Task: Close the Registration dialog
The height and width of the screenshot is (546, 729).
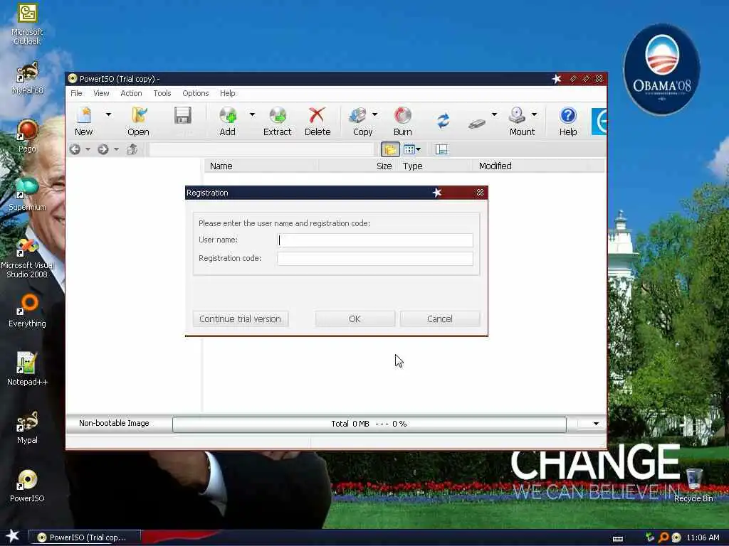Action: [480, 193]
